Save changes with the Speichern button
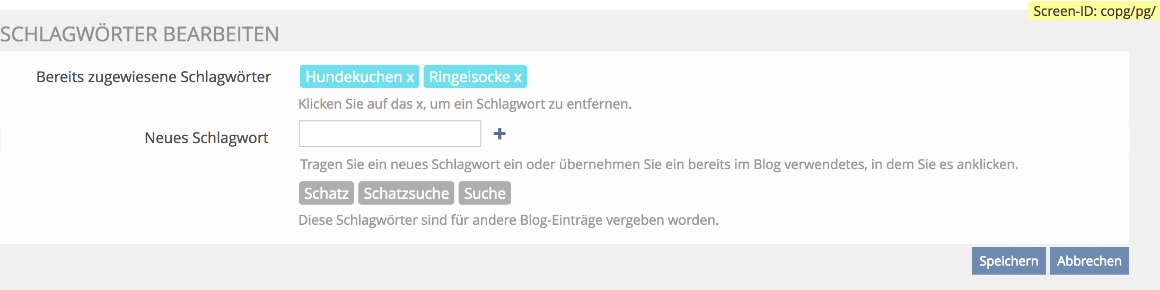Viewport: 1160px width, 290px height. (x=1008, y=261)
